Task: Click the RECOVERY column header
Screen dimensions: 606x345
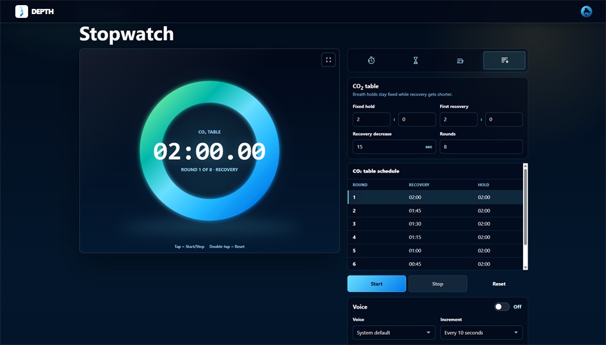Action: [419, 185]
